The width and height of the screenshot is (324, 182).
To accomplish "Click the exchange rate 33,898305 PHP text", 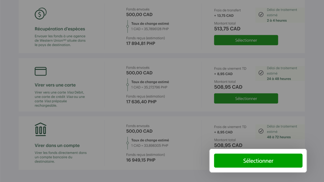I will (150, 146).
